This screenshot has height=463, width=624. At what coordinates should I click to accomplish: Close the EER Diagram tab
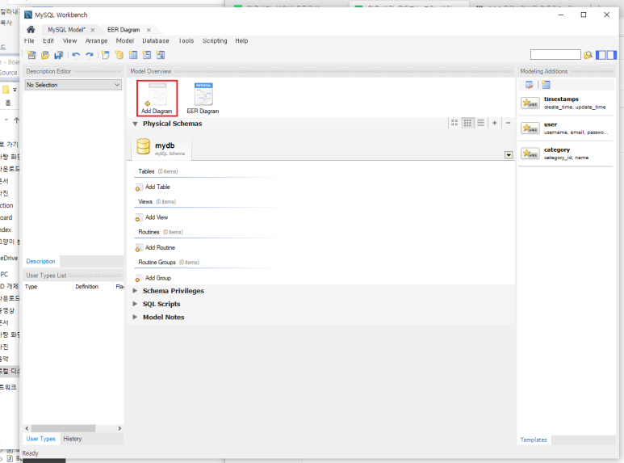(149, 30)
